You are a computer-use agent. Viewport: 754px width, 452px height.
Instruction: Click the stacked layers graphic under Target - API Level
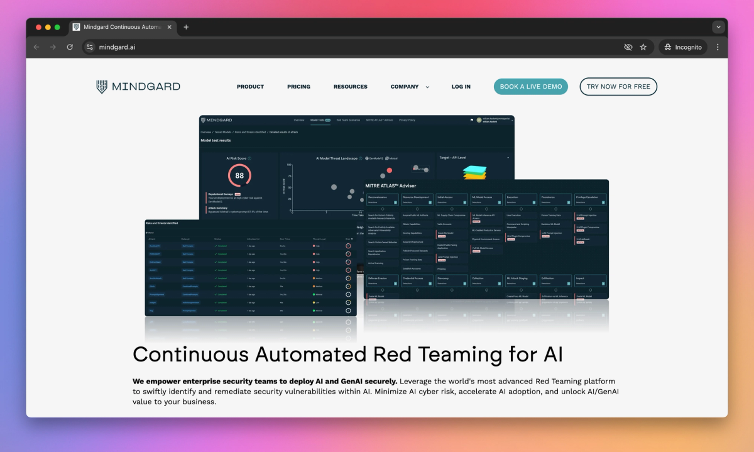(x=474, y=173)
